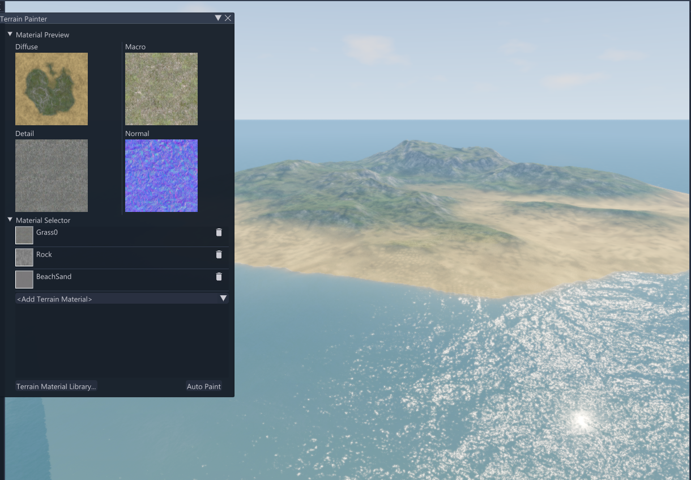Select the Normal map preview
Screen dimensions: 691x480
[161, 176]
